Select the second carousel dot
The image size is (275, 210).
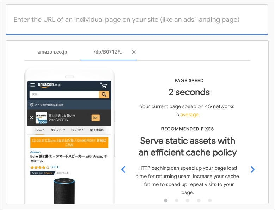[177, 200]
